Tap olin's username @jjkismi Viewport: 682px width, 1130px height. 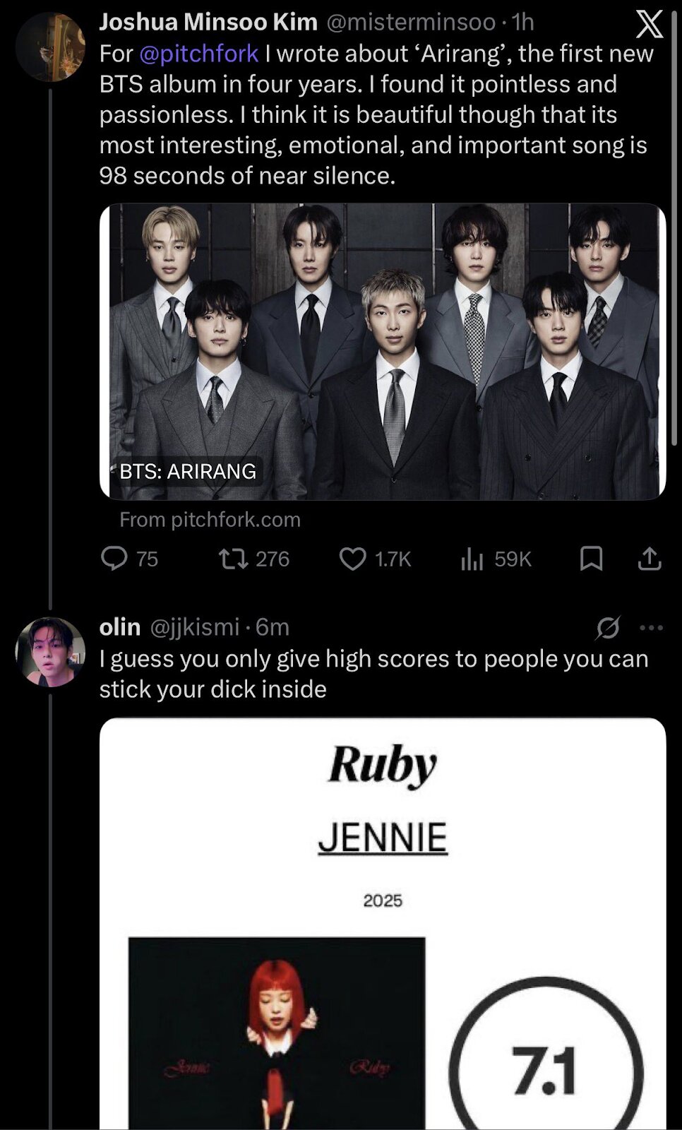pyautogui.click(x=195, y=627)
